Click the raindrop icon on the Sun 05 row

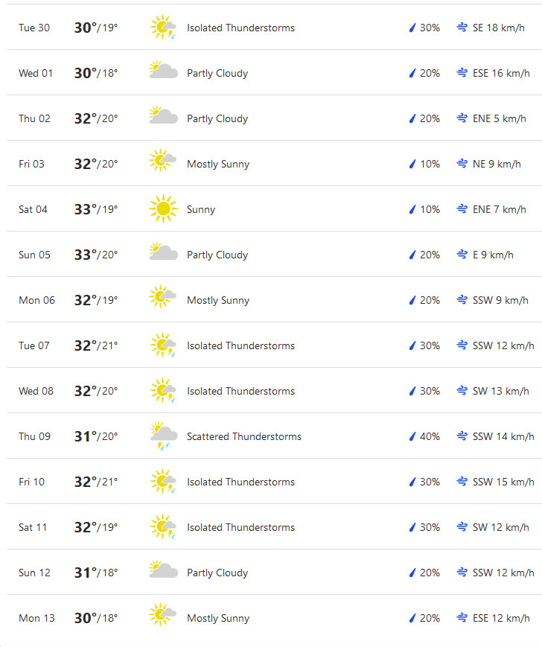[412, 255]
